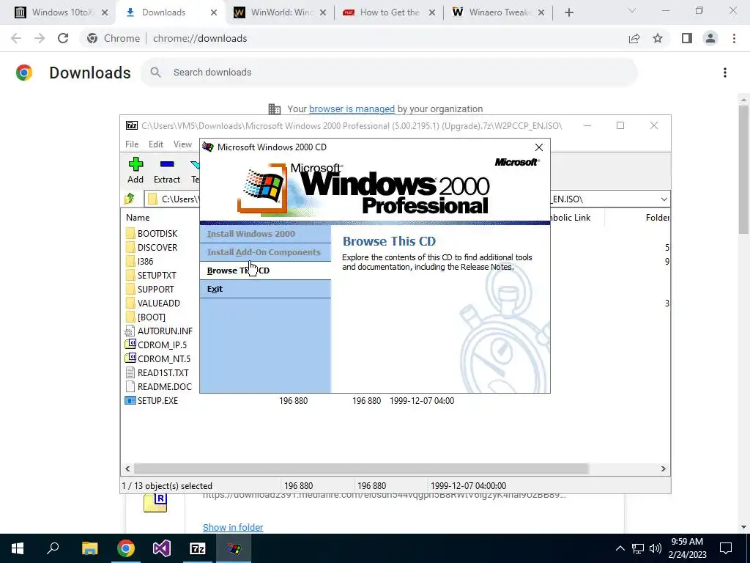The image size is (750, 563).
Task: Select the SETUPTXT folder
Action: tap(151, 276)
